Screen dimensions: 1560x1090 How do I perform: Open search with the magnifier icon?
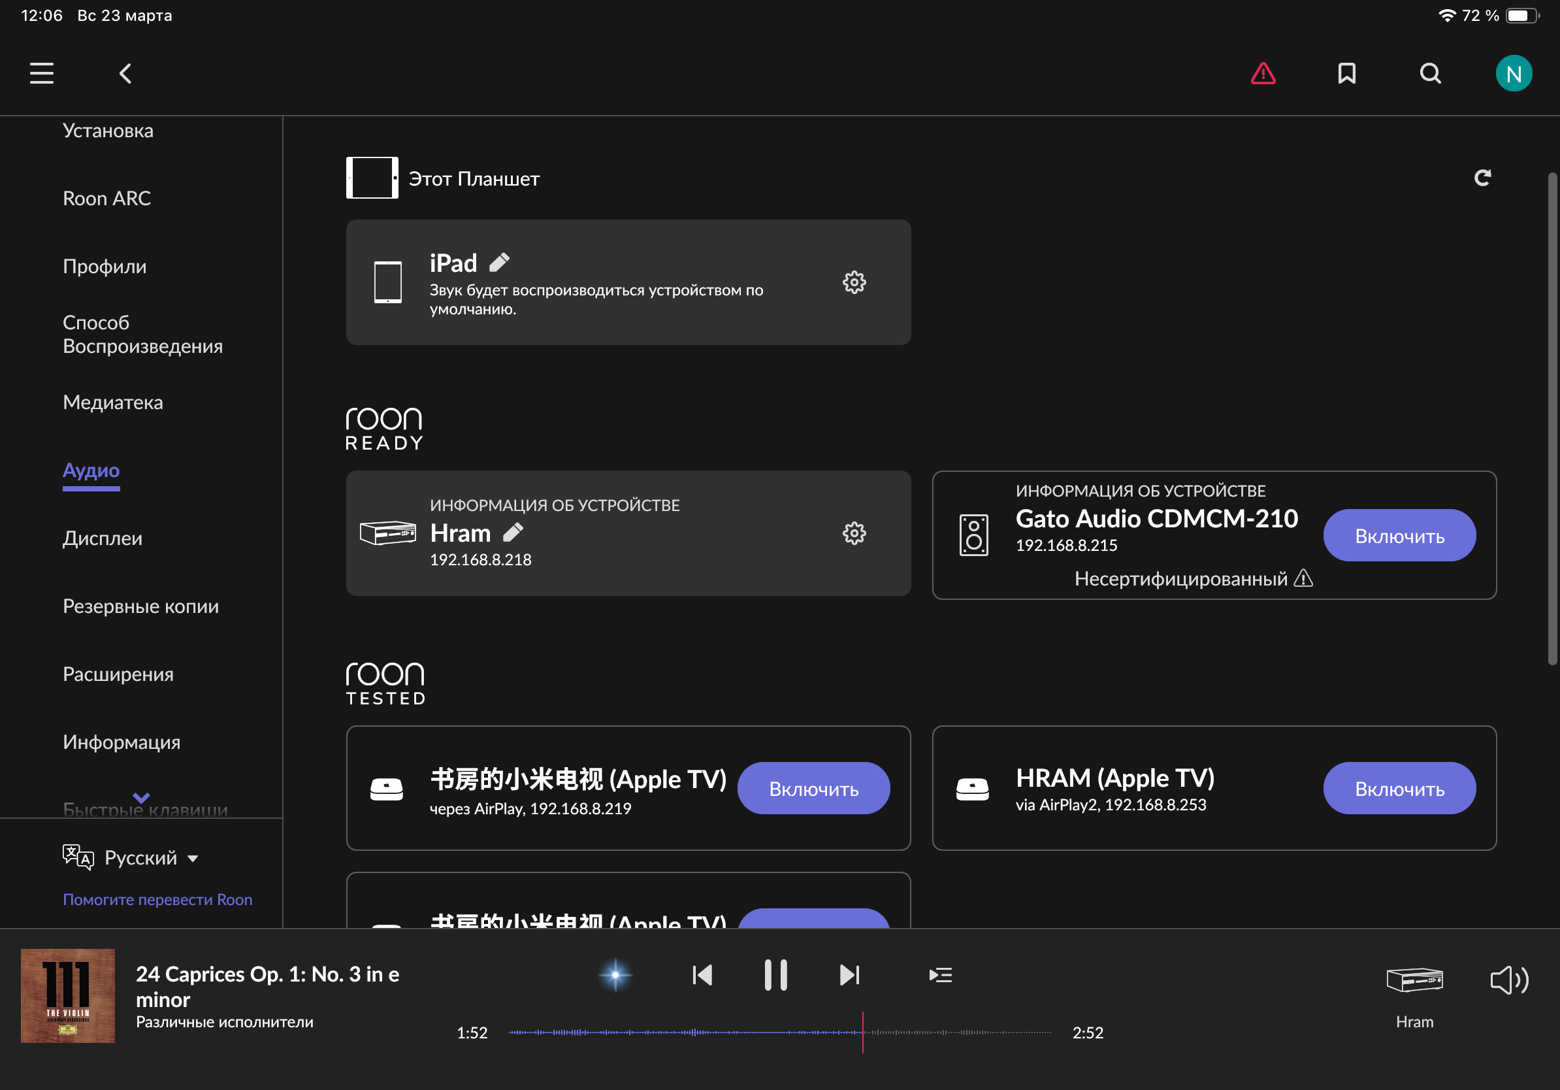point(1430,73)
